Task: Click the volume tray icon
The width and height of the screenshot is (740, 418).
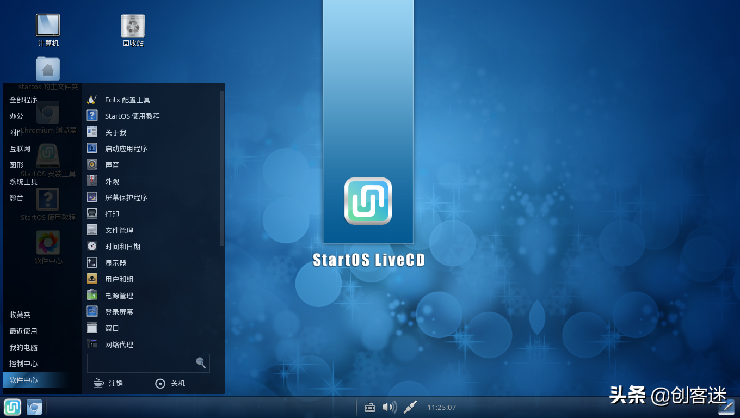Action: point(389,407)
